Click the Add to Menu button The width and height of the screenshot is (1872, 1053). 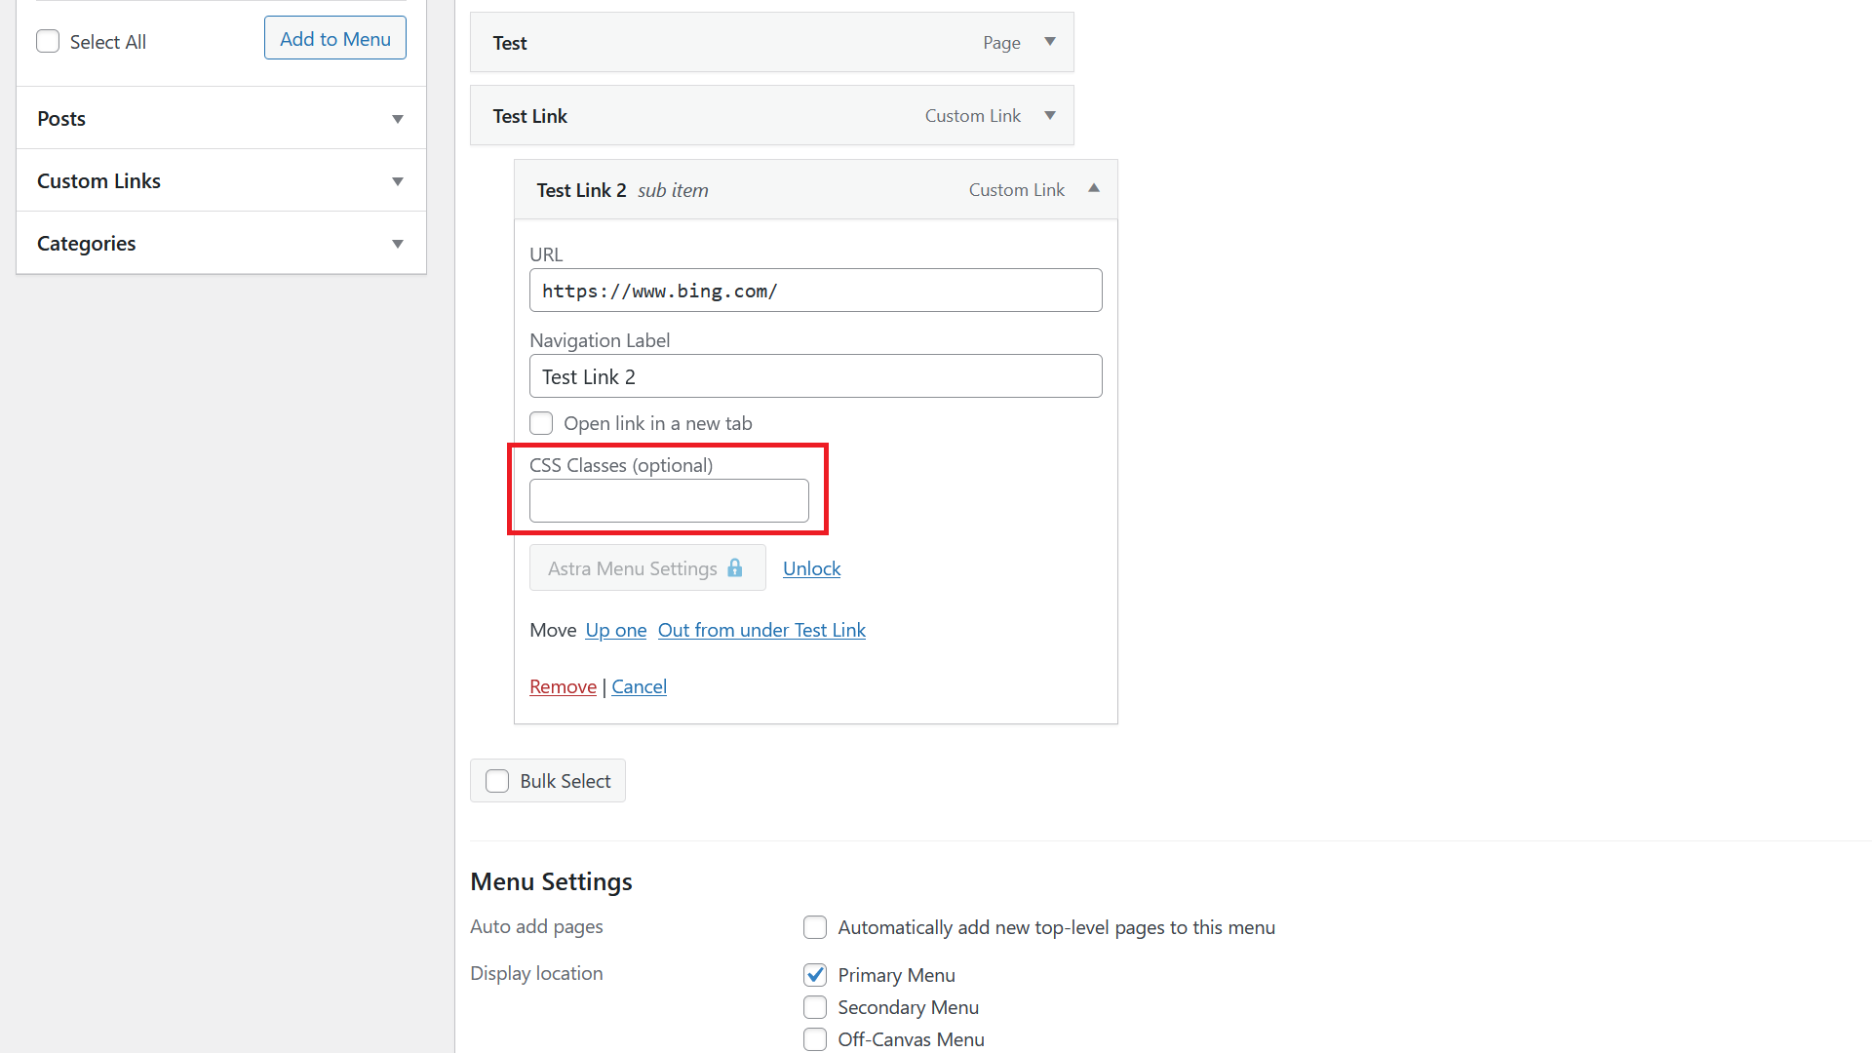pyautogui.click(x=335, y=38)
